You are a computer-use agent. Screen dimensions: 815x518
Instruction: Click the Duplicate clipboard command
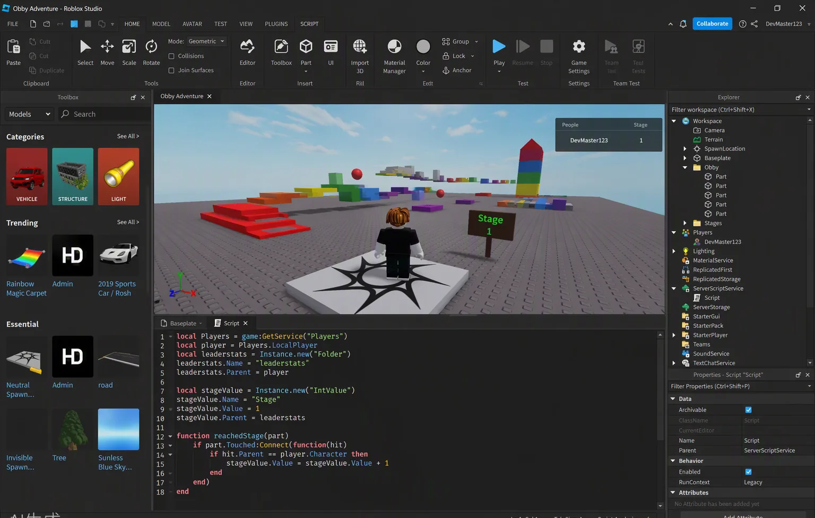click(x=47, y=70)
